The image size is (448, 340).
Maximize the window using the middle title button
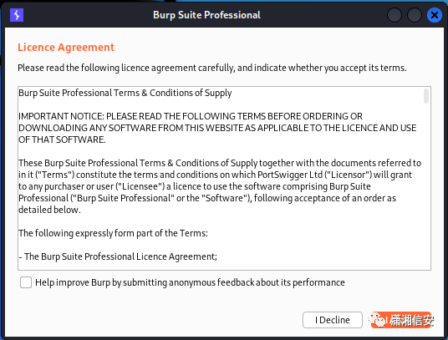[x=415, y=15]
